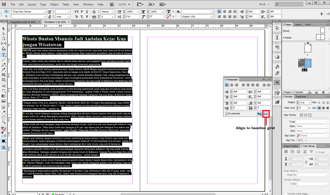Click the Apply Color black swatch
The image size is (330, 195).
coord(4,141)
